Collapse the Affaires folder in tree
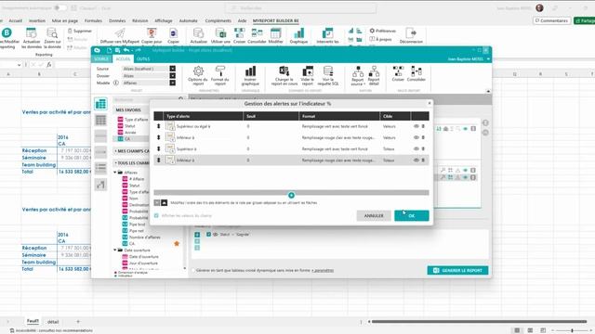Image resolution: width=595 pixels, height=334 pixels. coord(115,173)
